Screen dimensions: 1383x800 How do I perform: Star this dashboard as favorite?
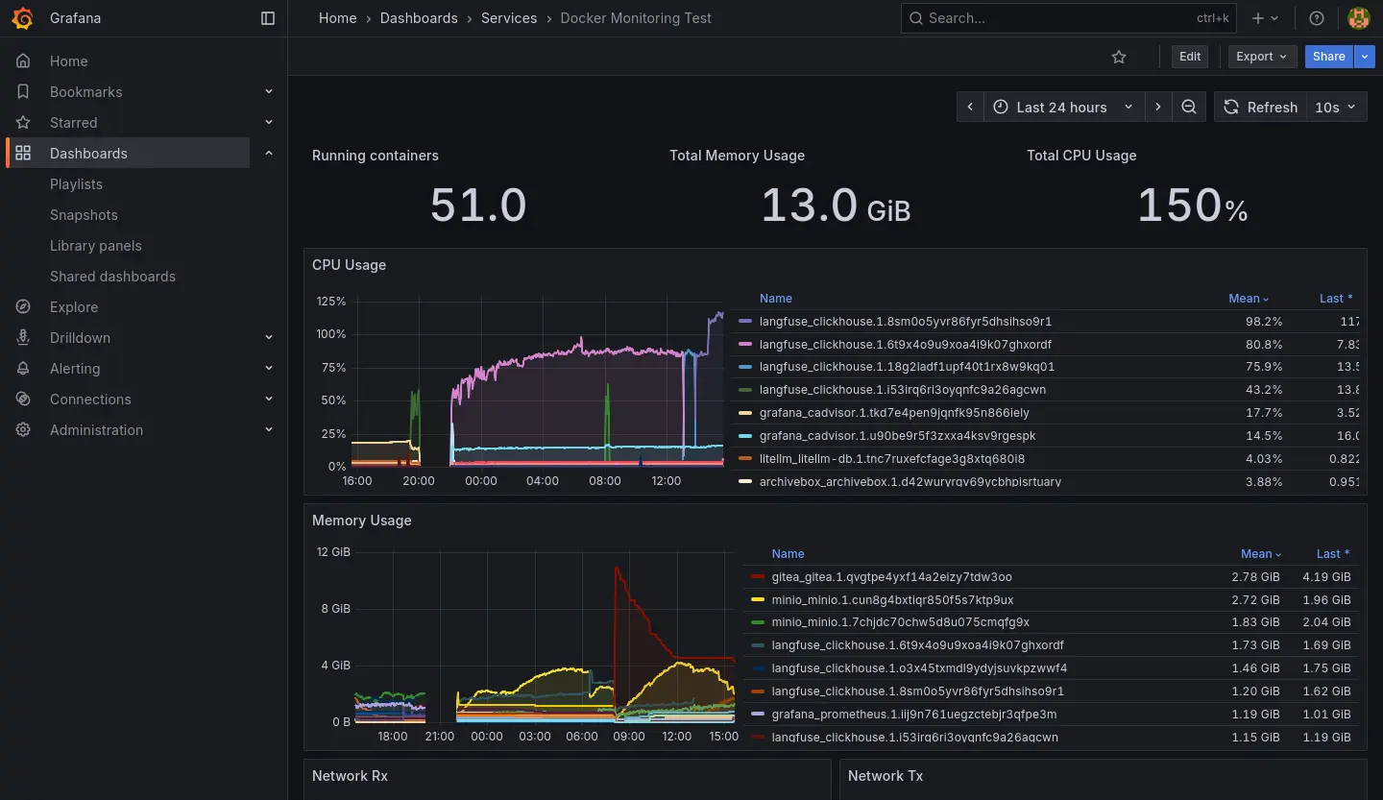[1119, 57]
